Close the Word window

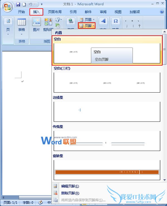click(x=163, y=4)
